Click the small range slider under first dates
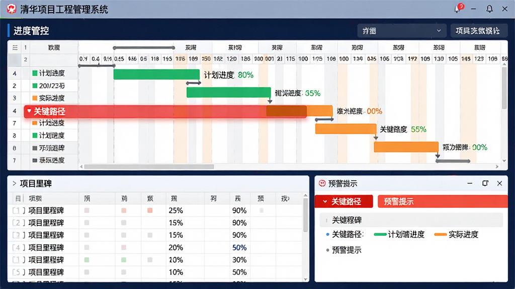 tap(97, 66)
